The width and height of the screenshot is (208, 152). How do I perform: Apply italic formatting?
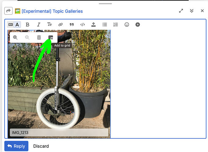coord(38,25)
